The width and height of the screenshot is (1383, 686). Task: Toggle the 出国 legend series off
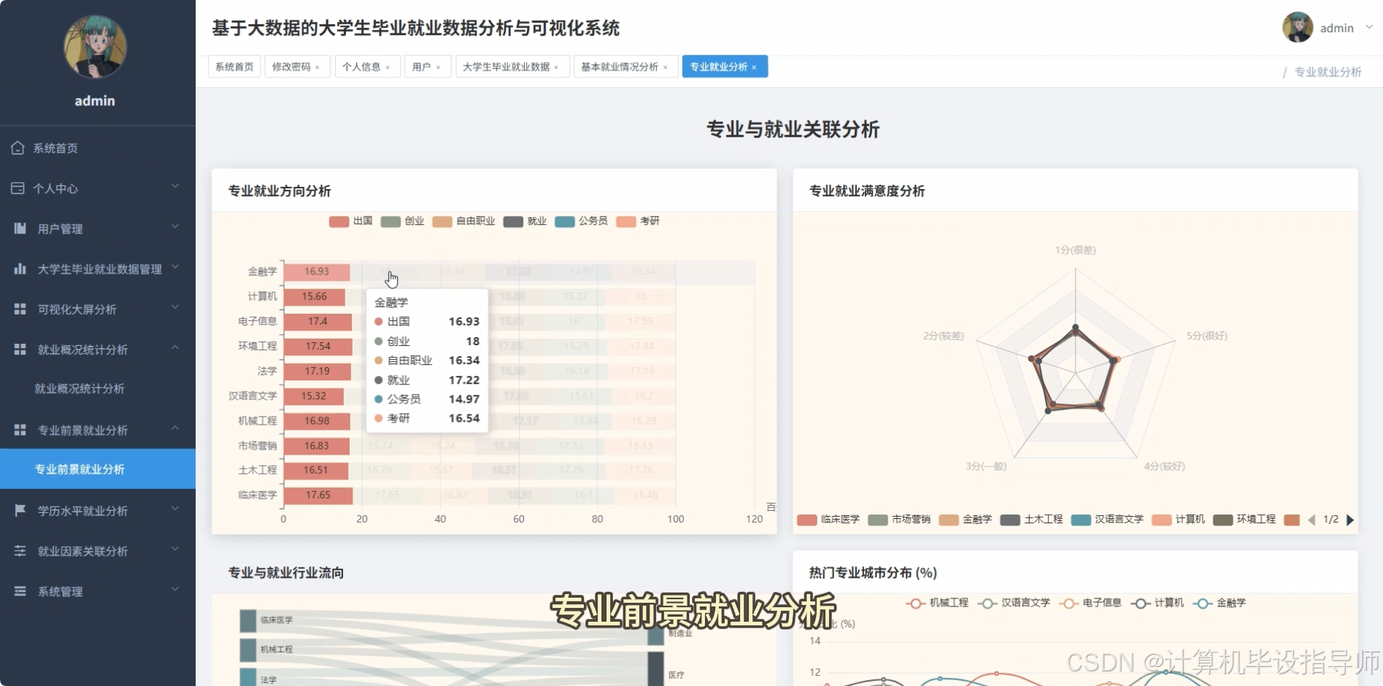coord(351,221)
